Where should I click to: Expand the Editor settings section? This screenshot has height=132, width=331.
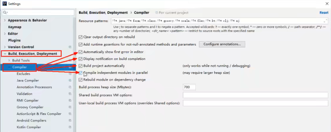pos(5,34)
